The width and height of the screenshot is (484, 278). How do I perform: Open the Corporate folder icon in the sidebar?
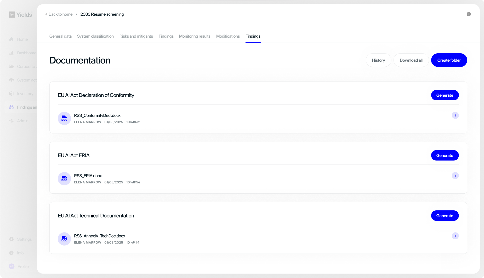point(12,66)
